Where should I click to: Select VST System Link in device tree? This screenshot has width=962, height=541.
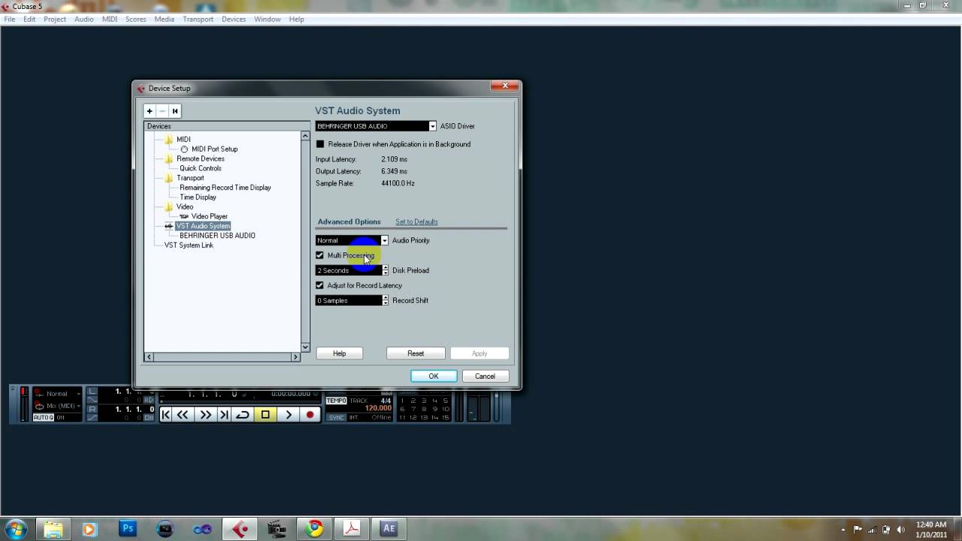(x=189, y=246)
